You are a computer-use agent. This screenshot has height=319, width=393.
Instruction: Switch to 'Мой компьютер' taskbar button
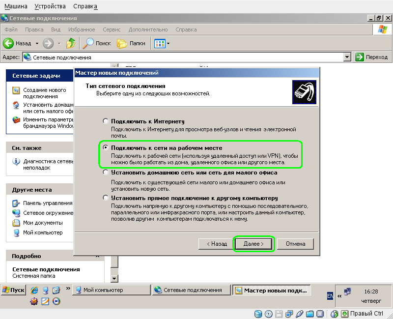click(x=112, y=290)
